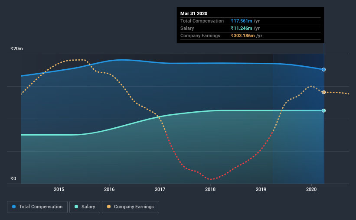The image size is (356, 220).
Task: Click the Mar 31 2020 tooltip date
Action: 194,13
